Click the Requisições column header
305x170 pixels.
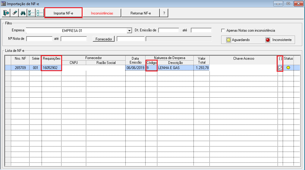(52, 60)
